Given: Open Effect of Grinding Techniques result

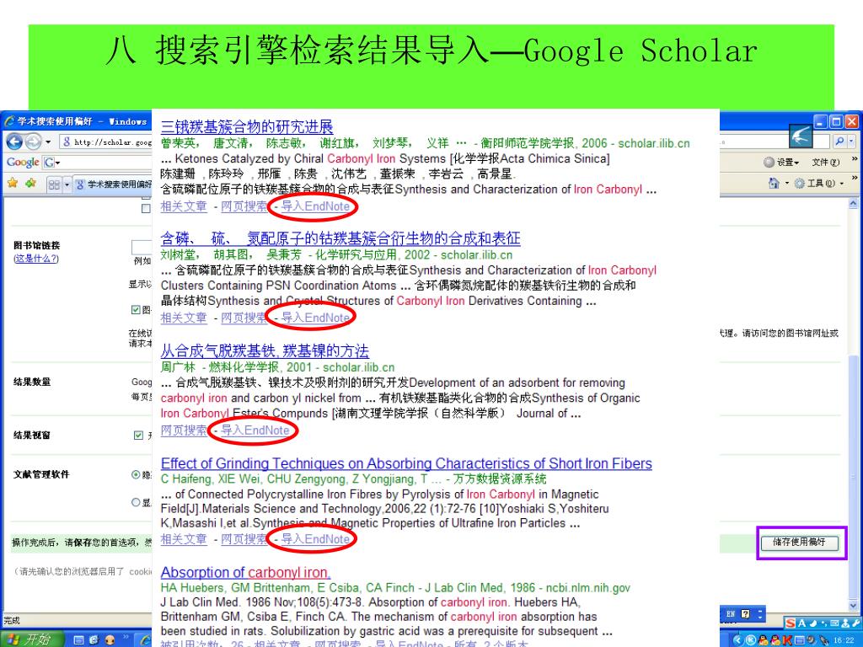Looking at the screenshot, I should 406,464.
